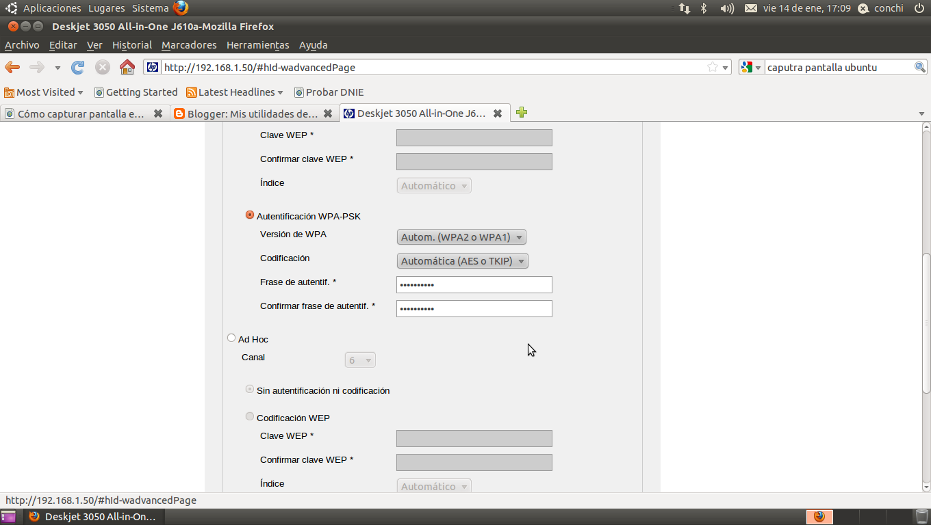Click the Latest Headlines feed icon
This screenshot has width=931, height=525.
192,92
